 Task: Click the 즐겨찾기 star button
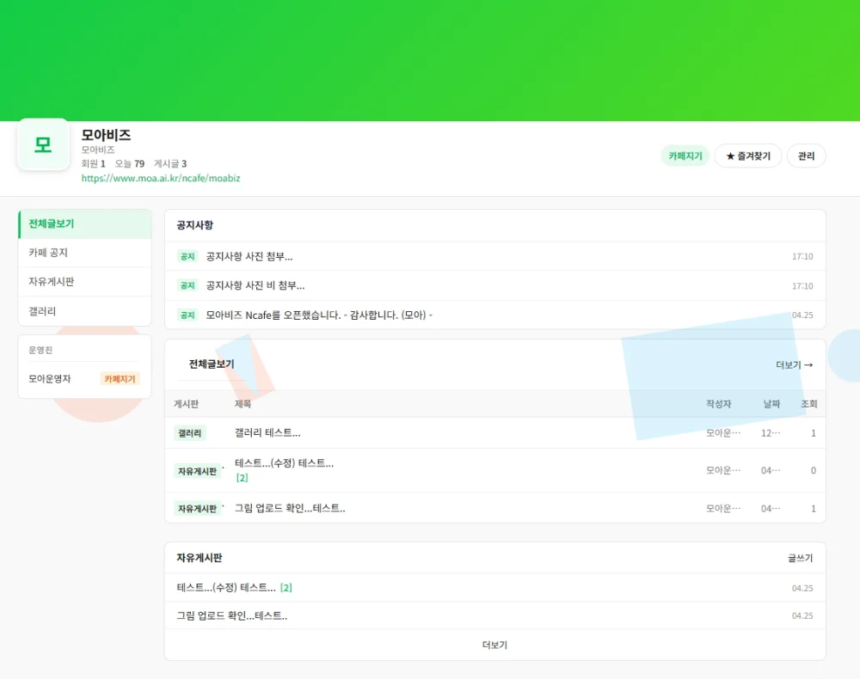pos(748,156)
